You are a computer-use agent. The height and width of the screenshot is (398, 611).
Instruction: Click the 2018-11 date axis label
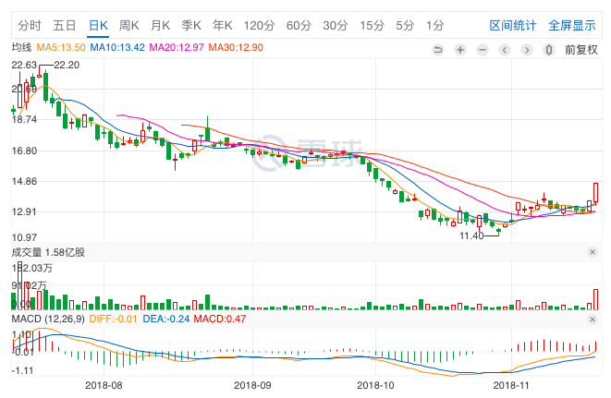(x=512, y=386)
